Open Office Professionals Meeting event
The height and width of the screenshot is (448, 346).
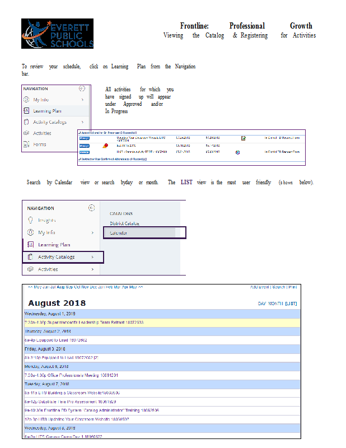[x=71, y=375]
